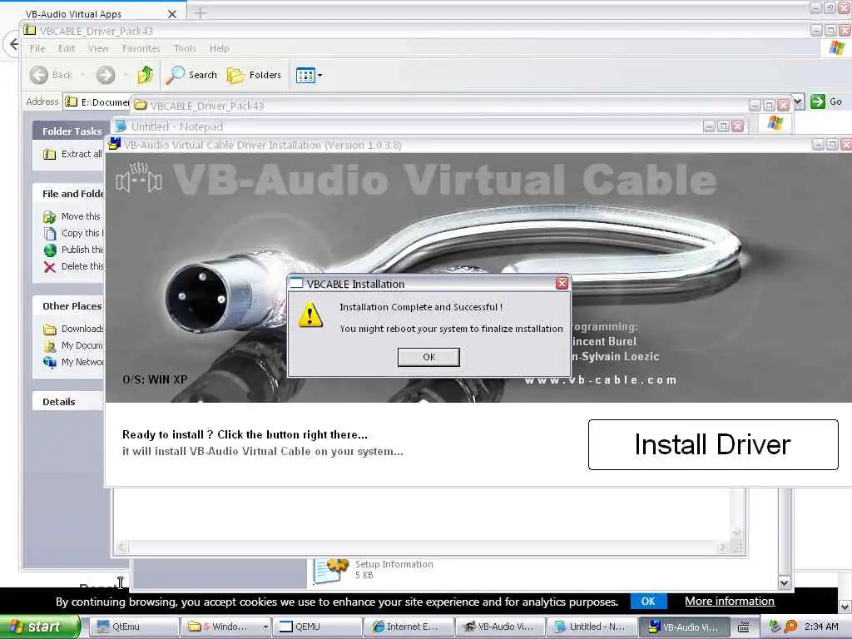Click the installer window title bar icon
Viewport: 852px width, 639px height.
pyautogui.click(x=115, y=144)
